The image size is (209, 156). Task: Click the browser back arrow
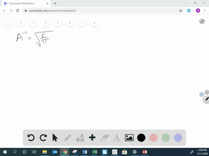pos(4,10)
